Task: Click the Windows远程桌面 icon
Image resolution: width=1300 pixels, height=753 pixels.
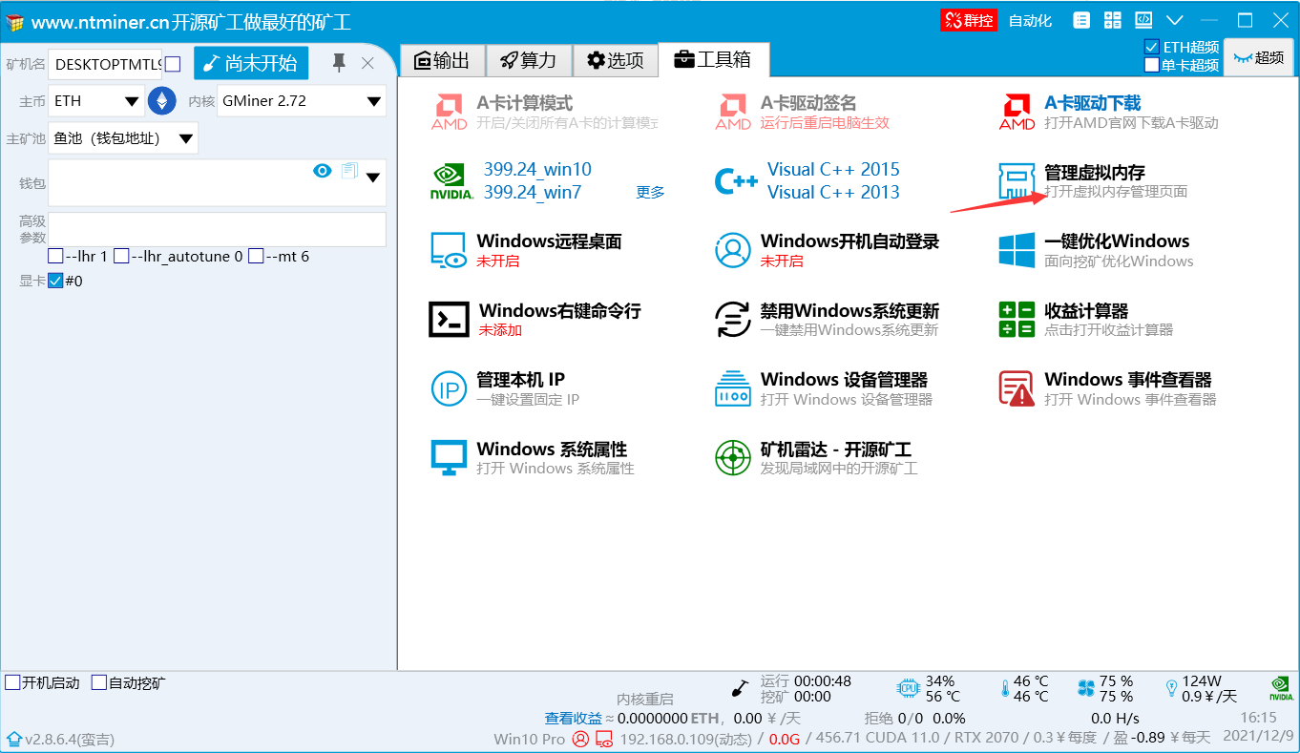Action: click(449, 250)
